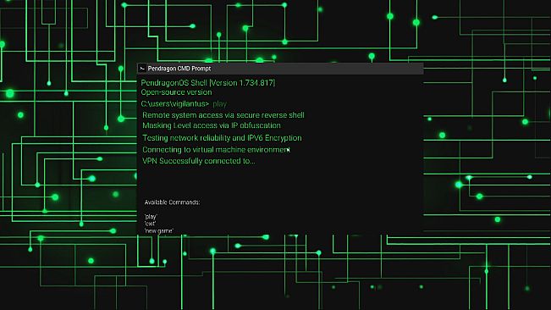Click the terminal icon in the title bar
Screen dimensions: 551x310
pyautogui.click(x=142, y=69)
